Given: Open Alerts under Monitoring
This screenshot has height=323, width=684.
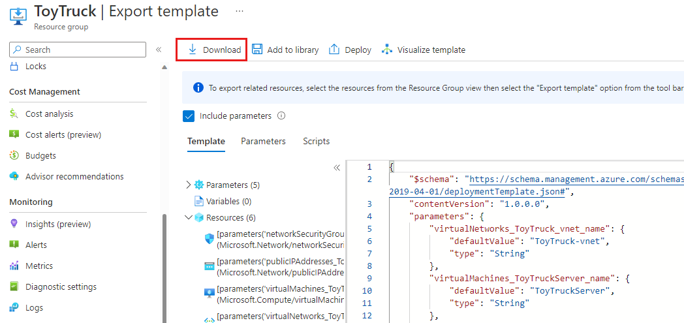Looking at the screenshot, I should (x=36, y=245).
